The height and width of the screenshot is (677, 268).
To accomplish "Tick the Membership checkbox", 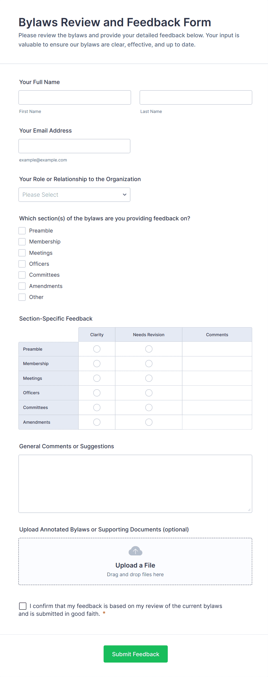I will (22, 242).
